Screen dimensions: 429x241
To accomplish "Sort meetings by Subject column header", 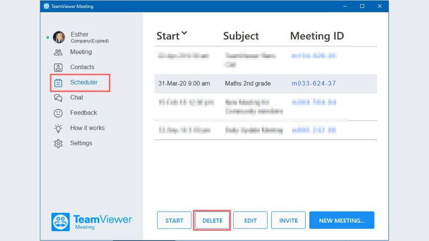I will click(241, 36).
